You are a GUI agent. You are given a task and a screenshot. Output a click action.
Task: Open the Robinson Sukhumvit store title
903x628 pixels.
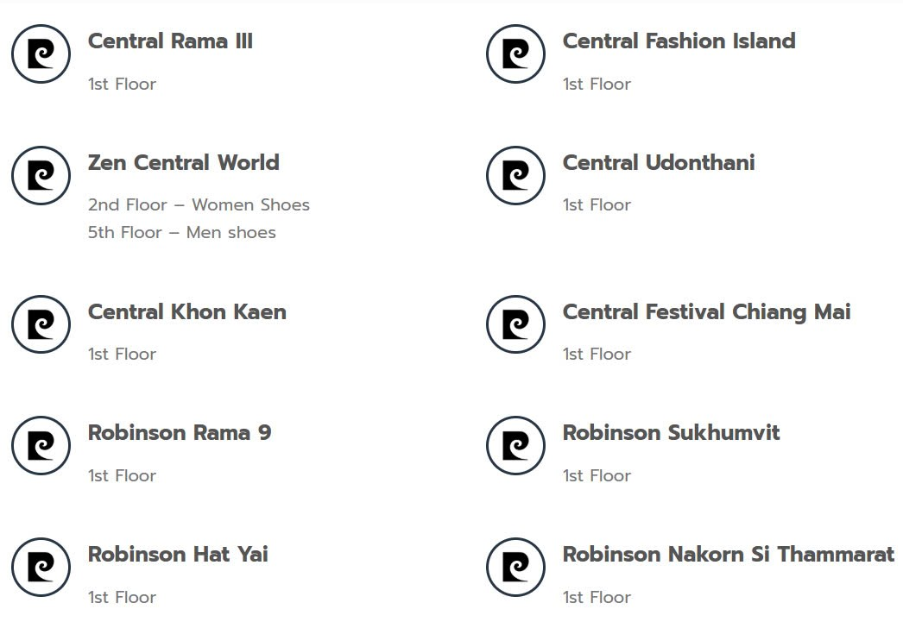click(x=671, y=433)
